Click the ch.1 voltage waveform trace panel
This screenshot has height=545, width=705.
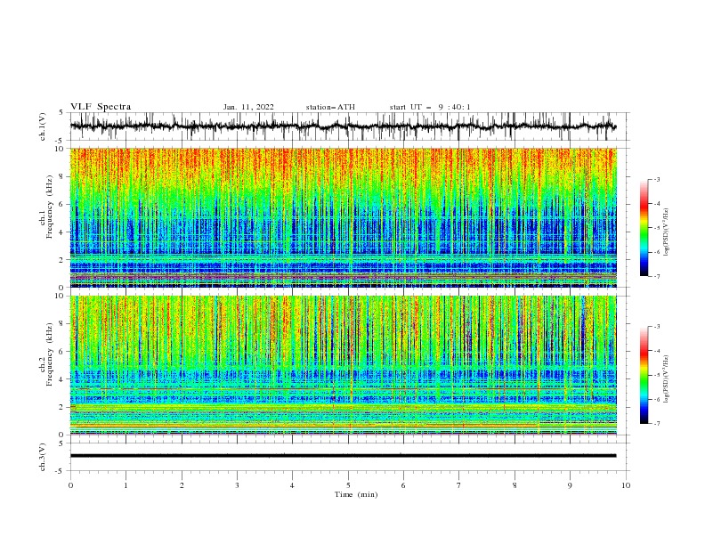350,126
